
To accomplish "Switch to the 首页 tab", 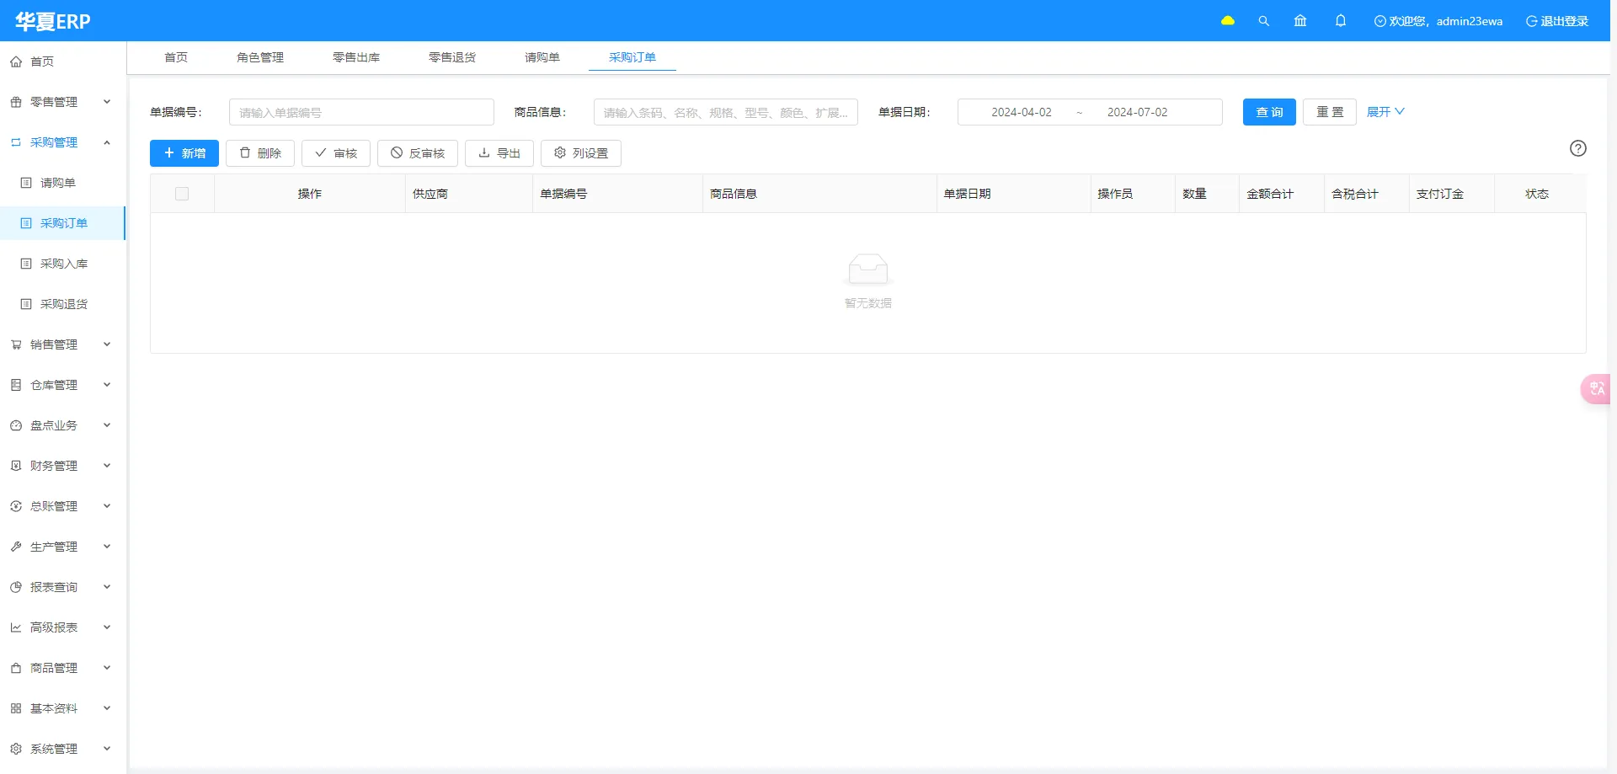I will pos(176,57).
